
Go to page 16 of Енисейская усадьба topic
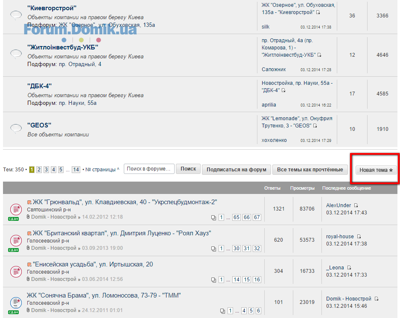(x=257, y=280)
